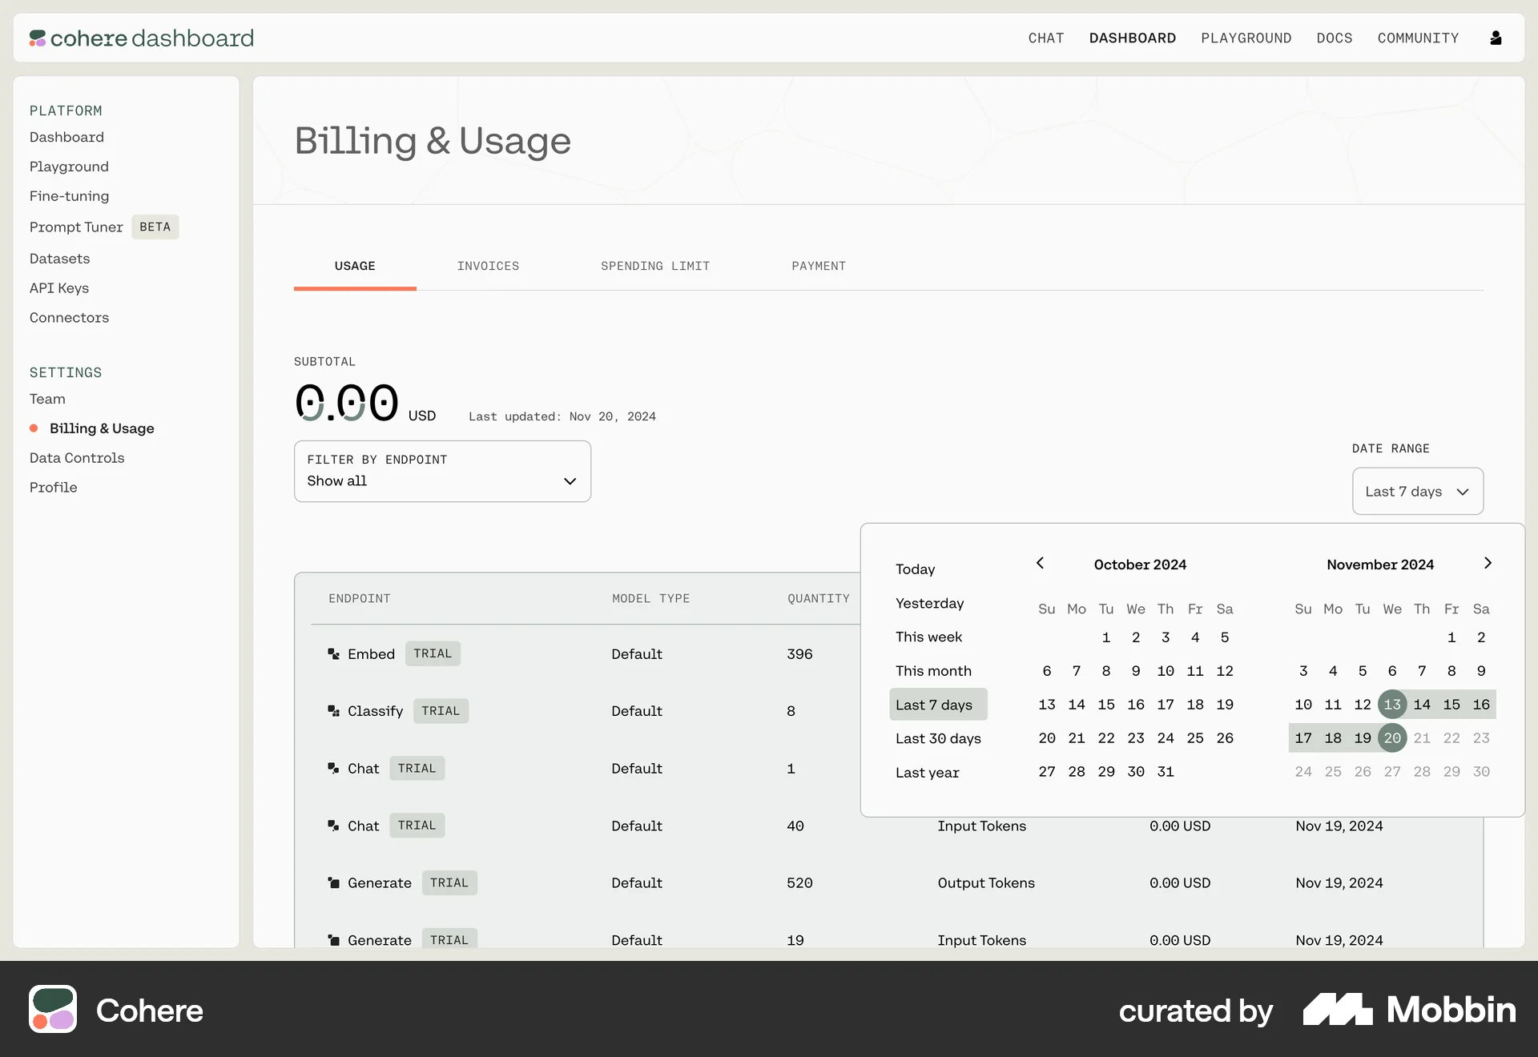1538x1057 pixels.
Task: Switch to the SPENDING LIMIT tab
Action: [x=654, y=266]
